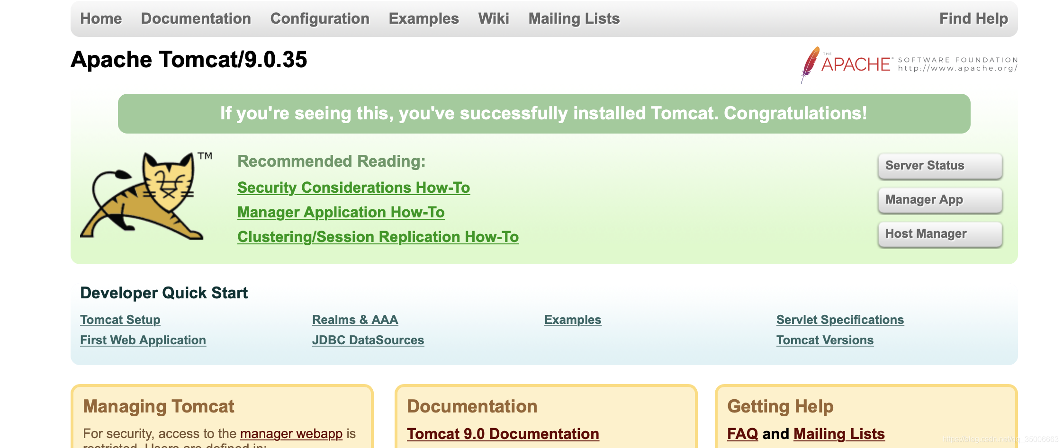Click Find Help in the navigation bar
The width and height of the screenshot is (1063, 448).
(973, 18)
